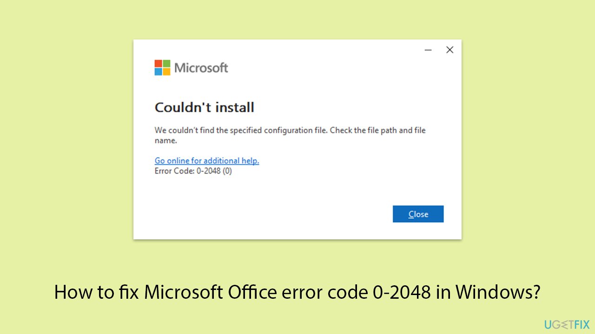The height and width of the screenshot is (334, 595).
Task: Click the minimize dash icon on the dialog
Action: point(428,50)
